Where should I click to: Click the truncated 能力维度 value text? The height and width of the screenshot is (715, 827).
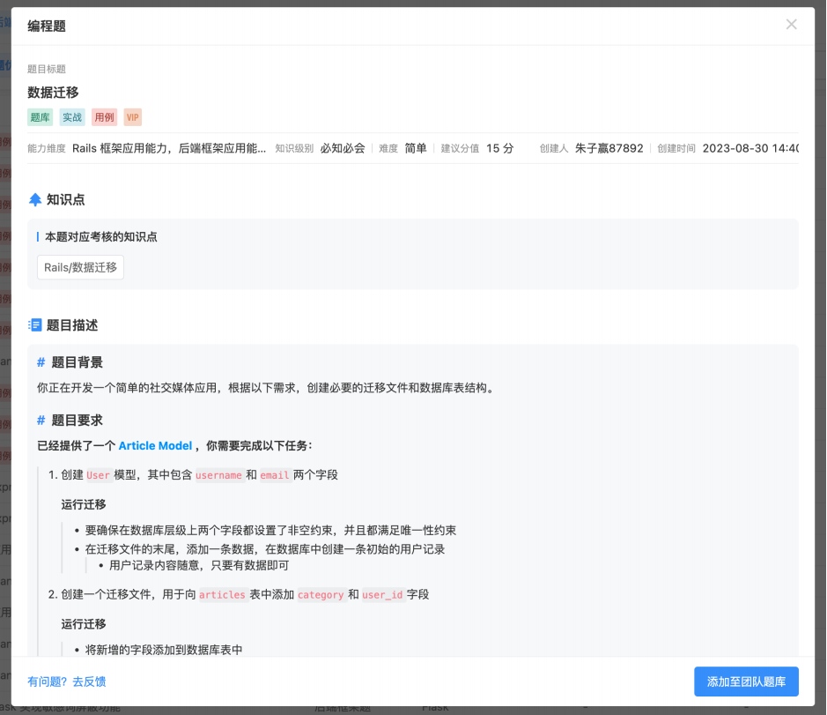coord(169,148)
